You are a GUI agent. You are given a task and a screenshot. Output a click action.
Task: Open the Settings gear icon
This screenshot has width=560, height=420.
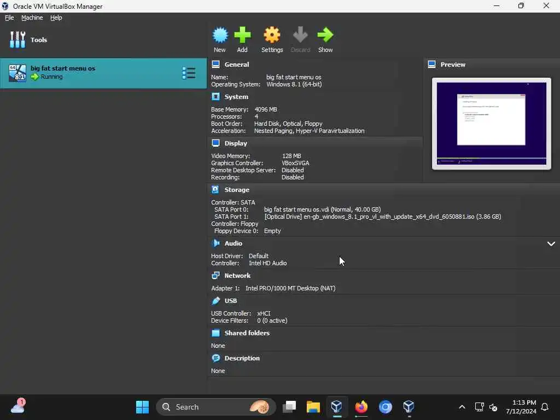[x=272, y=35]
